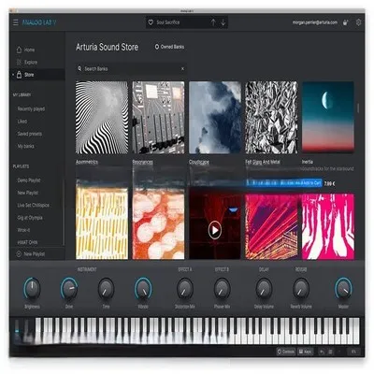This screenshot has width=374, height=374.
Task: Open My banks in library
Action: [x=25, y=146]
